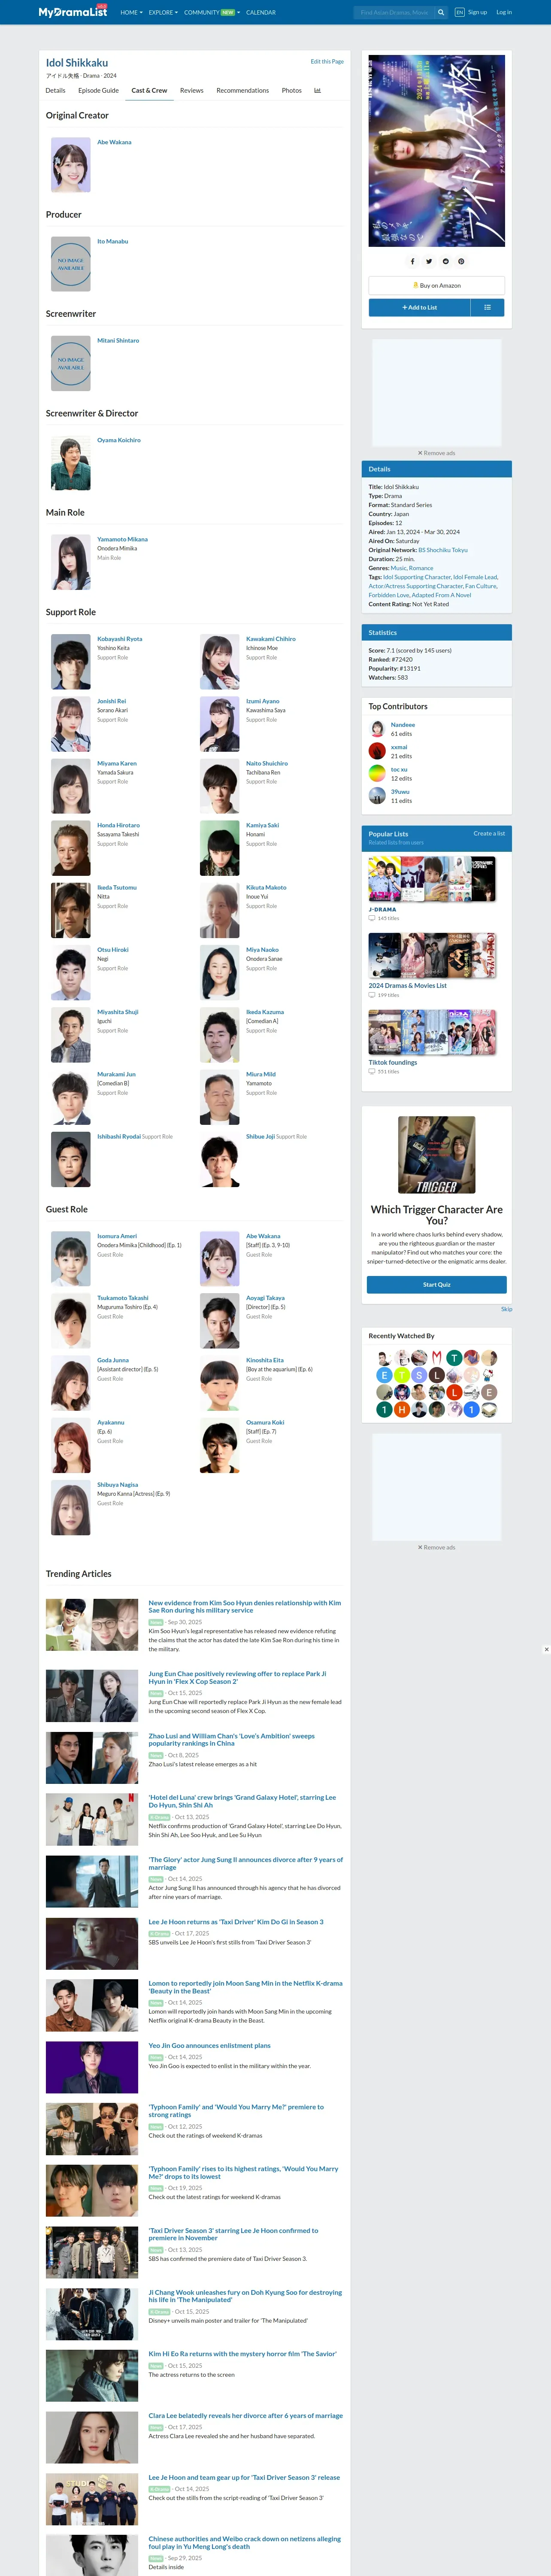551x2576 pixels.
Task: Expand the COMMUNITY menu
Action: [212, 13]
